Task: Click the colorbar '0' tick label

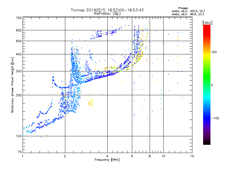Action: pos(212,85)
